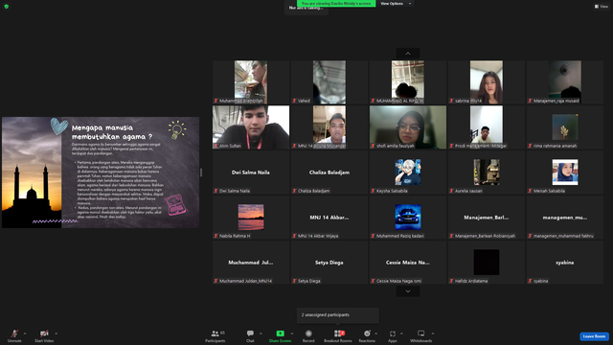613x345 pixels.
Task: Click muted mic icon on Vahed's tile
Action: coord(294,101)
